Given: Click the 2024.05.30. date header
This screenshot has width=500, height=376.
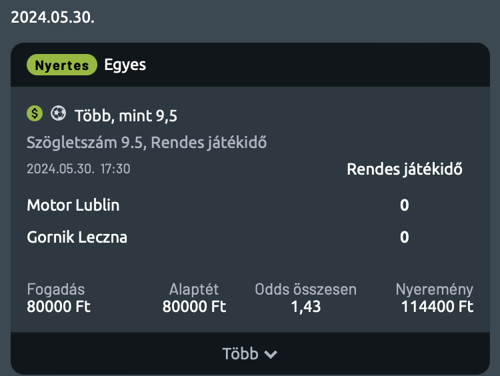Looking at the screenshot, I should 53,17.
